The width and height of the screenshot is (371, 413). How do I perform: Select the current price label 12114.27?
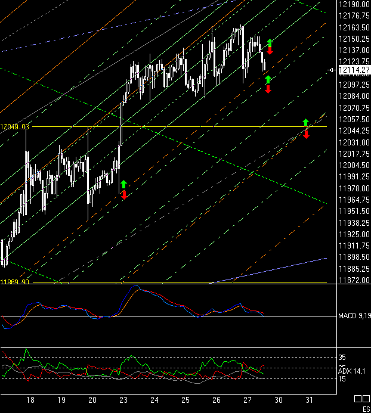click(354, 70)
